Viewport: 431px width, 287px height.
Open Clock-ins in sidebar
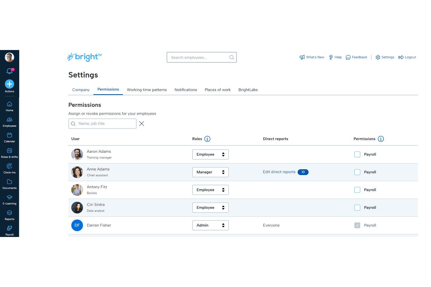click(x=9, y=169)
